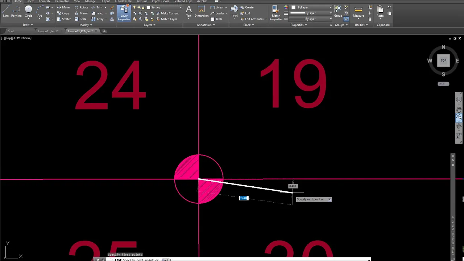This screenshot has height=261, width=464.
Task: Click the Group objects tool
Action: (338, 11)
